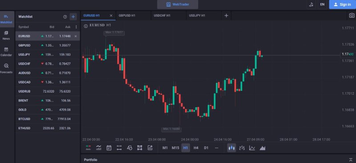Click the Bid column header
This screenshot has width=356, height=163.
(52, 27)
